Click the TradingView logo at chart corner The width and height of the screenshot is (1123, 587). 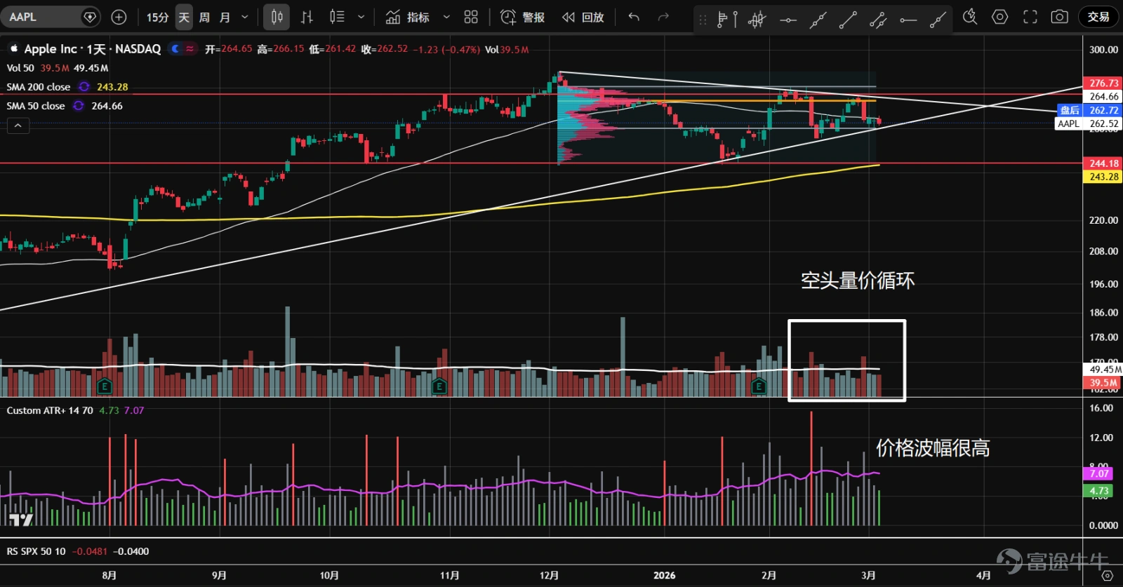click(x=21, y=520)
